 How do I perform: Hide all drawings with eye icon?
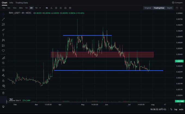pyautogui.click(x=4, y=86)
